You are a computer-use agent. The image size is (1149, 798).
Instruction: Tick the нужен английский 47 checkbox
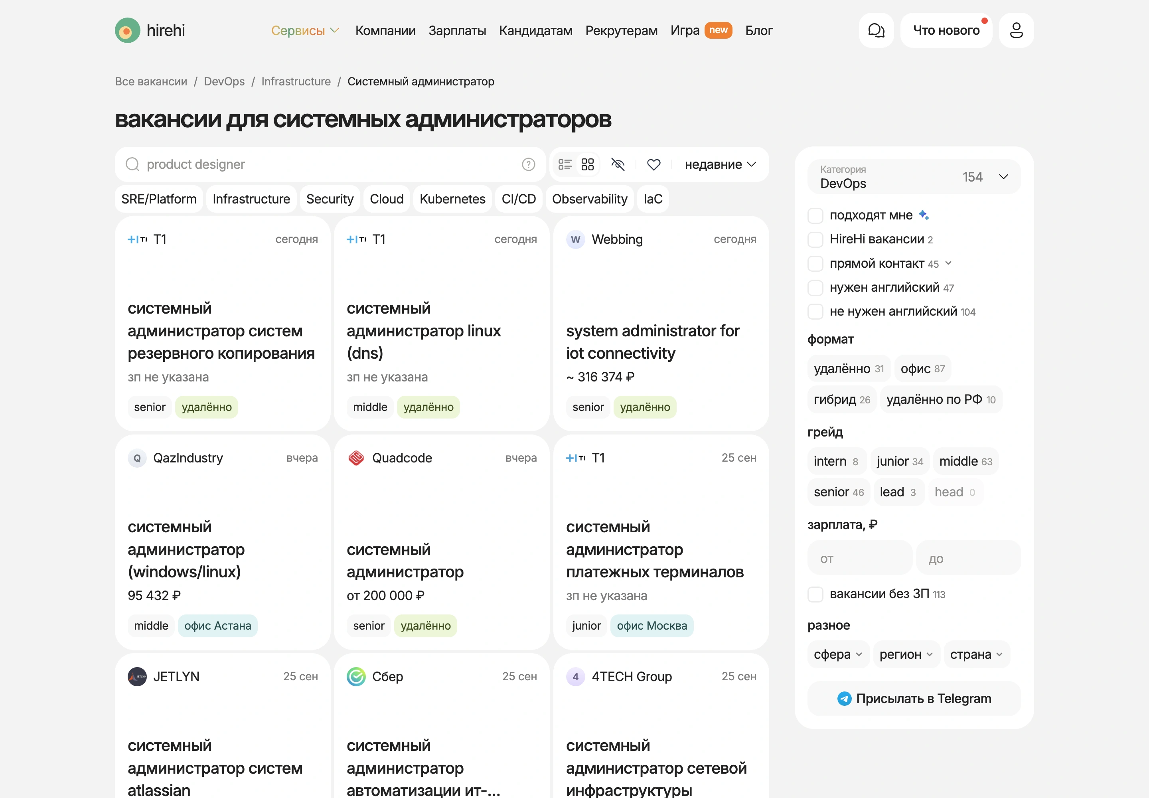(815, 288)
